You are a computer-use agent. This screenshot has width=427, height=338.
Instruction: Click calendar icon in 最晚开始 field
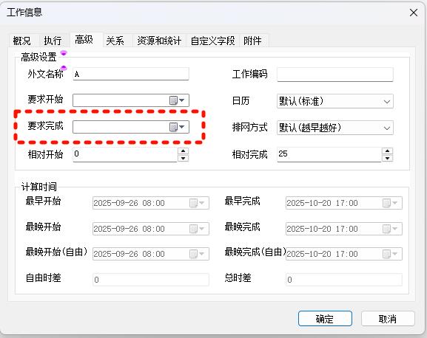pyautogui.click(x=193, y=229)
